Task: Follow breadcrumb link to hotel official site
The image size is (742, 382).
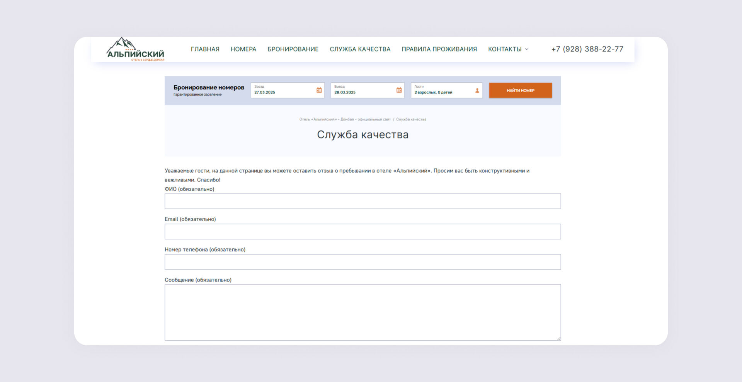Action: [345, 119]
